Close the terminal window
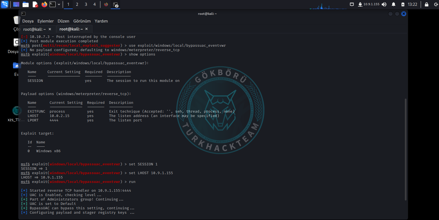Viewport: 439px width, 220px height. [404, 14]
